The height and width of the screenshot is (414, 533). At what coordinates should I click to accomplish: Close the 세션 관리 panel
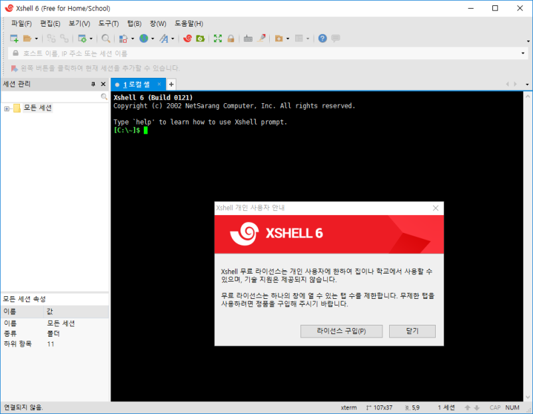click(x=103, y=84)
